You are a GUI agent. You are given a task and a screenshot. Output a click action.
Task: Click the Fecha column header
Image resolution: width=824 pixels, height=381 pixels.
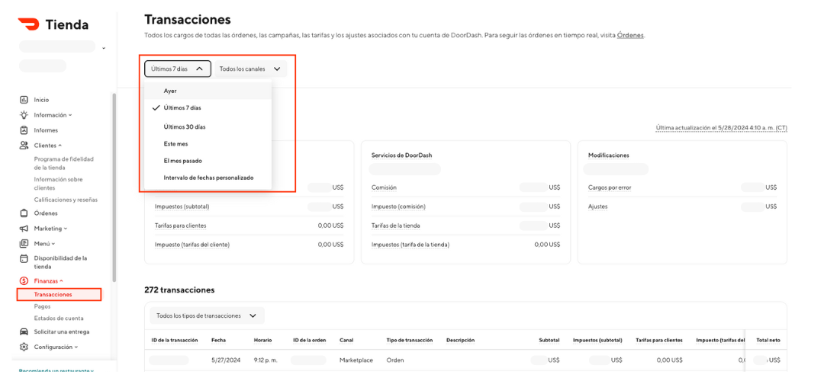point(219,340)
